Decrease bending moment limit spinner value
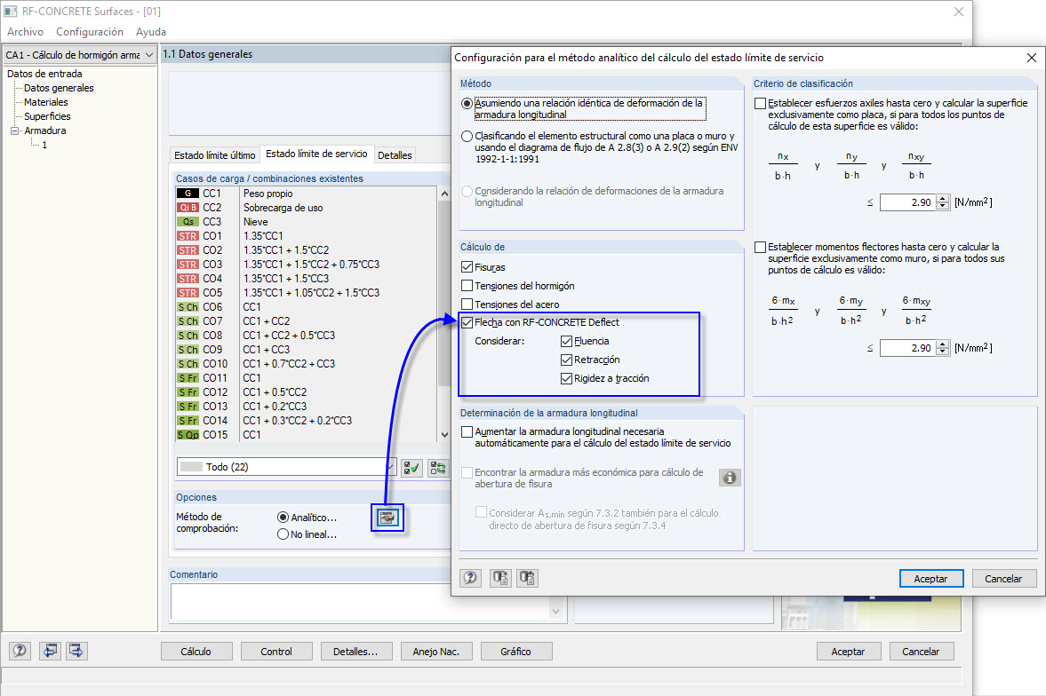 [x=942, y=352]
